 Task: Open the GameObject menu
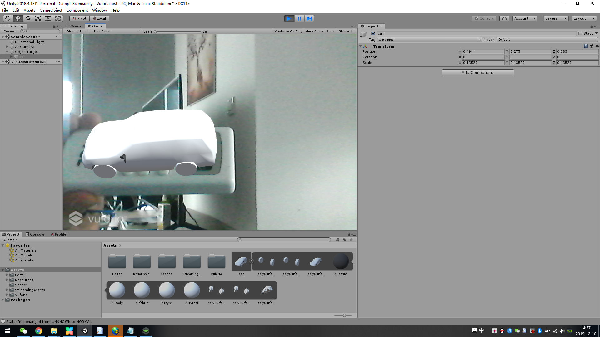(x=51, y=10)
